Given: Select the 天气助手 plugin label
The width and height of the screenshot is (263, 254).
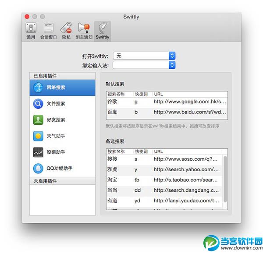Looking at the screenshot, I should coord(56,136).
